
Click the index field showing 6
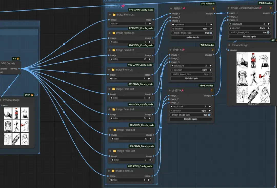point(132,139)
